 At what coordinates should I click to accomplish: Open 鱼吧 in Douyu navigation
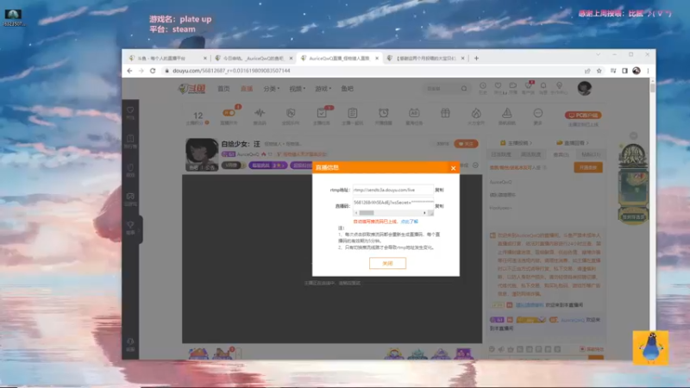click(x=348, y=89)
